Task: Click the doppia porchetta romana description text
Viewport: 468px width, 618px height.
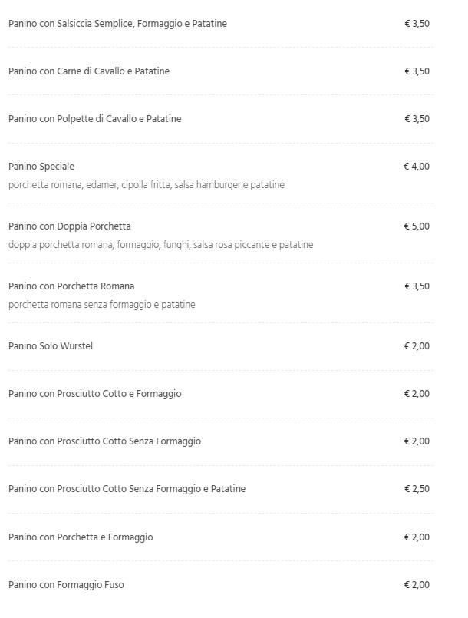Action: [x=160, y=245]
